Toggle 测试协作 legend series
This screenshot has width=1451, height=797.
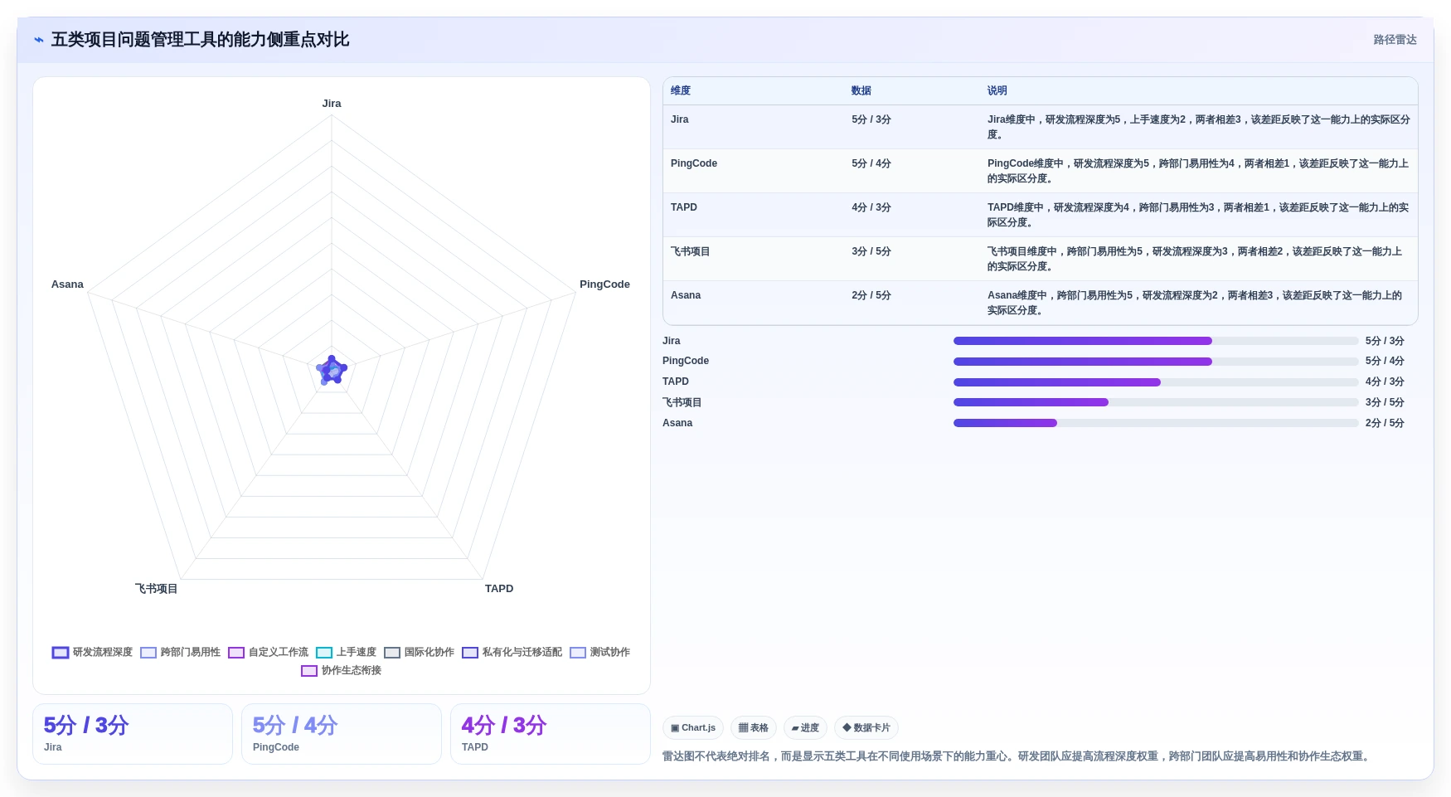click(x=599, y=652)
